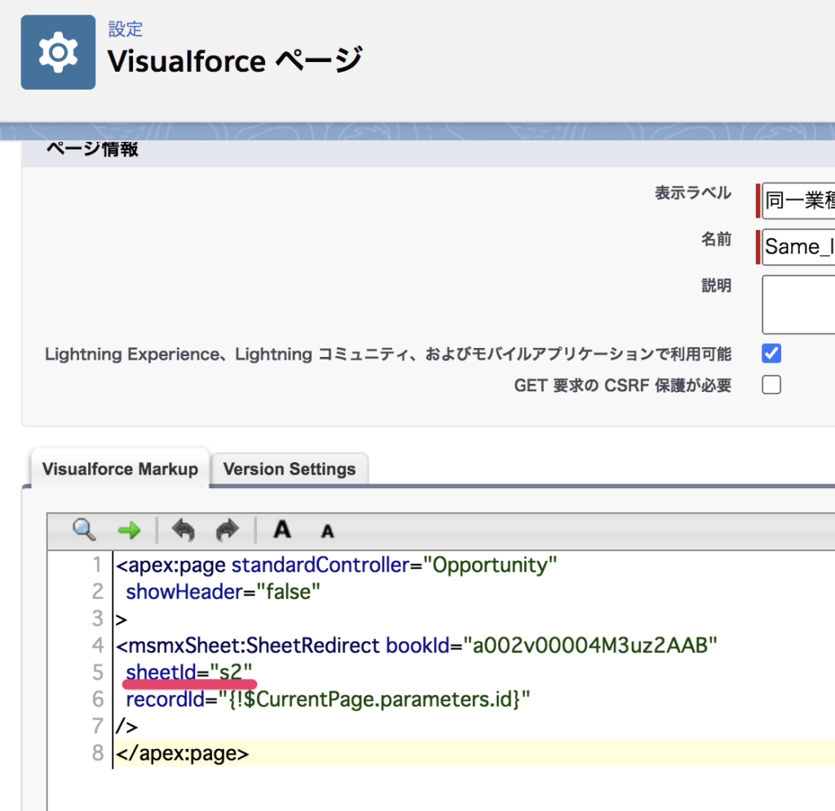The width and height of the screenshot is (835, 811).
Task: Click the ページ情報 section heading
Action: pyautogui.click(x=92, y=149)
